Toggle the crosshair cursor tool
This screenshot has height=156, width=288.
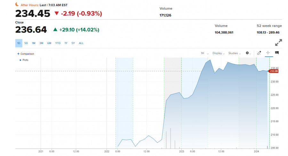[x=268, y=53]
